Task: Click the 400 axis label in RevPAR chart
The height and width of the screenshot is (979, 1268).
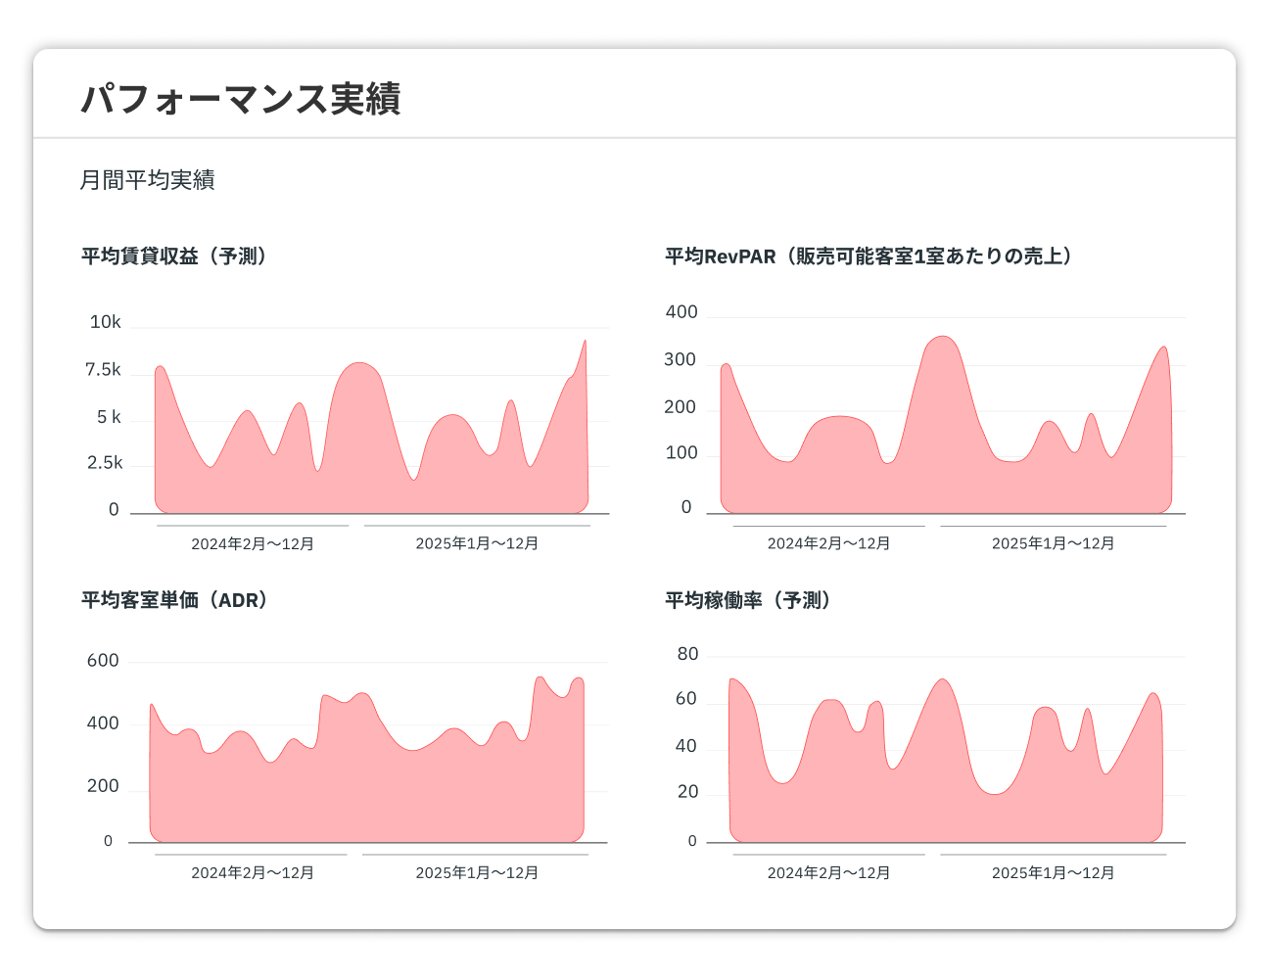Action: [681, 312]
